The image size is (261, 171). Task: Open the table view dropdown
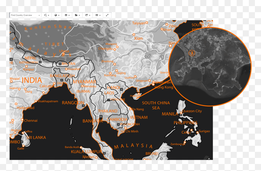pyautogui.click(x=98, y=15)
